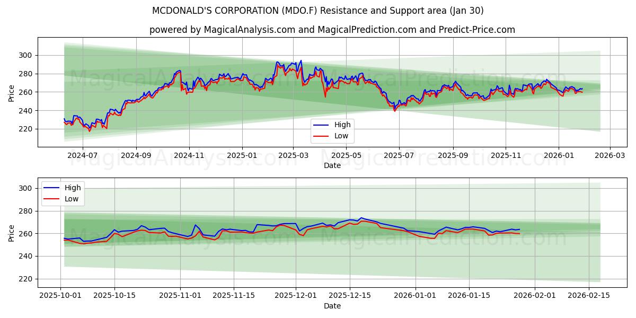This screenshot has height=318, width=636.
Task: Click the '2025-10-01' tick label on the lower x-axis
Action: (x=61, y=296)
